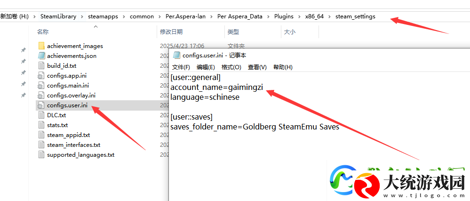Screen dimensions: 470x201
Task: Click the account_name=gaimingzi line in Notepad
Action: point(217,88)
